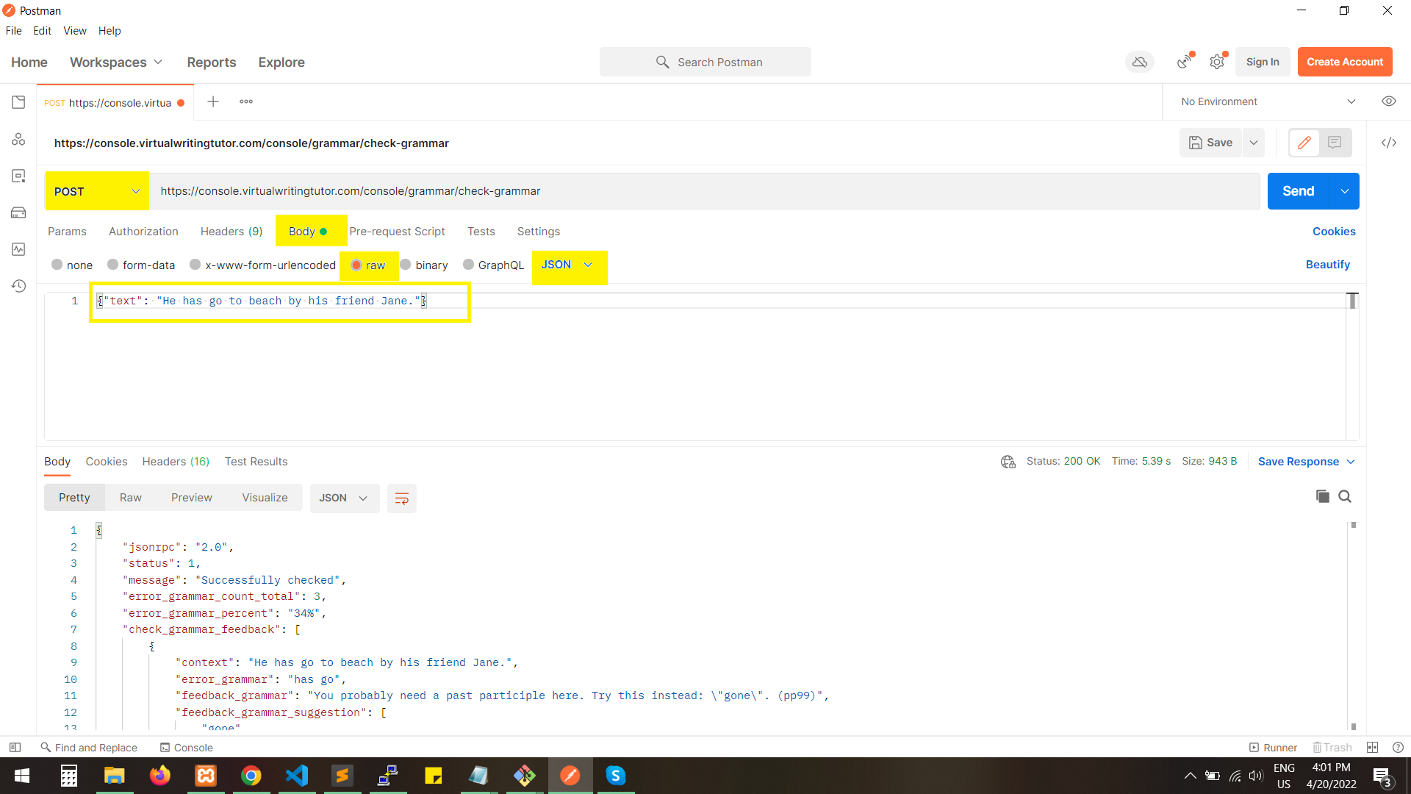Screen dimensions: 1411x794
Task: Open the Edit menu
Action: 42,31
